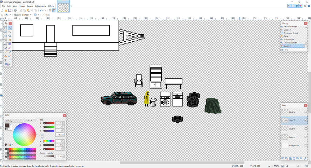Open the Layers menu
The width and height of the screenshot is (311, 168).
[30, 6]
